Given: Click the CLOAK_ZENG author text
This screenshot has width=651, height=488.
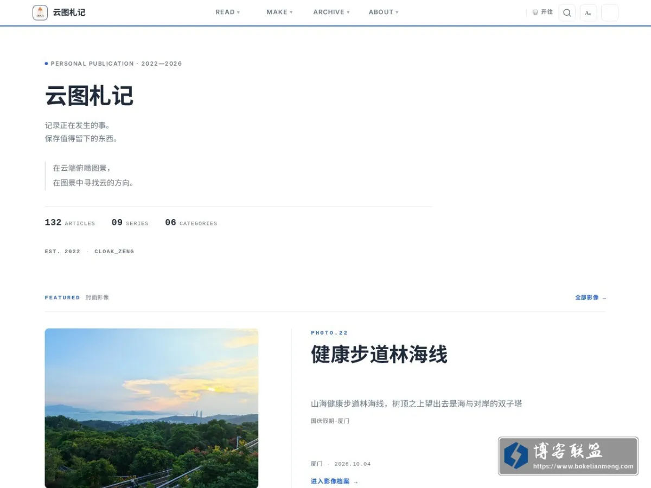Looking at the screenshot, I should (114, 252).
